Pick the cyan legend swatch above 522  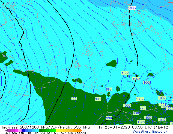(37, 130)
